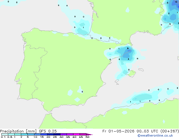Select the 40–45 mm legend color swatch
The image size is (179, 138).
pos(77,134)
